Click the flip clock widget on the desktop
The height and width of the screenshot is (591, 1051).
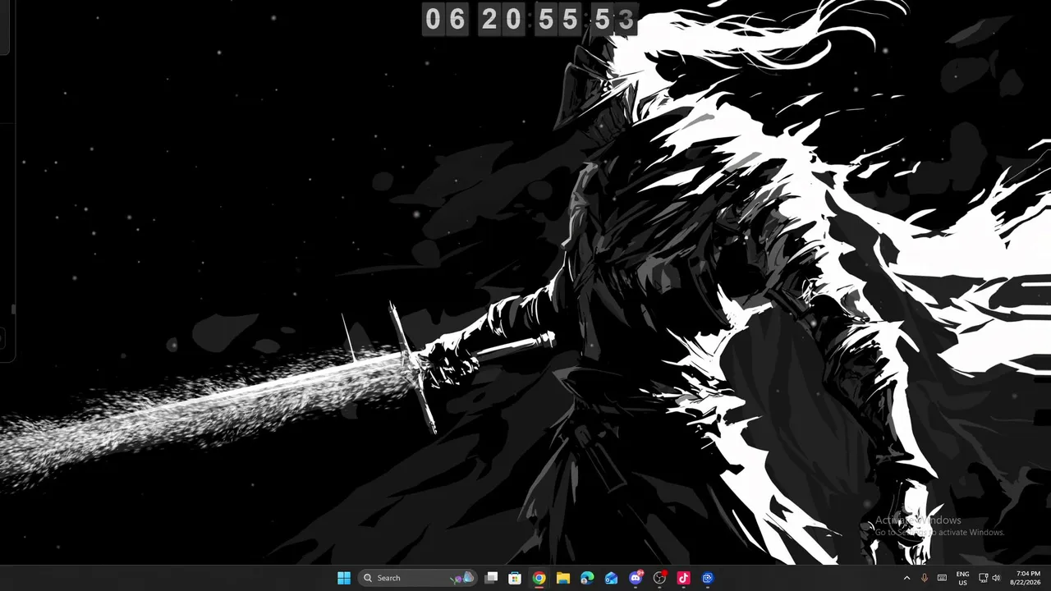(x=530, y=19)
